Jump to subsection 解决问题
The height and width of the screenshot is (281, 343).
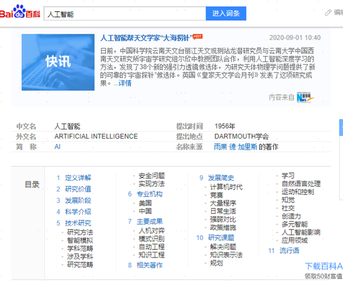click(x=223, y=247)
